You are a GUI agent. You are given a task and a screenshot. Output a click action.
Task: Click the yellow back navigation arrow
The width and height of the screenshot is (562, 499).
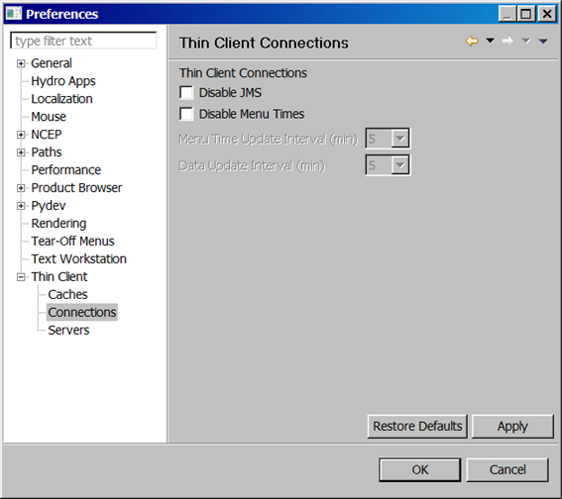(472, 42)
